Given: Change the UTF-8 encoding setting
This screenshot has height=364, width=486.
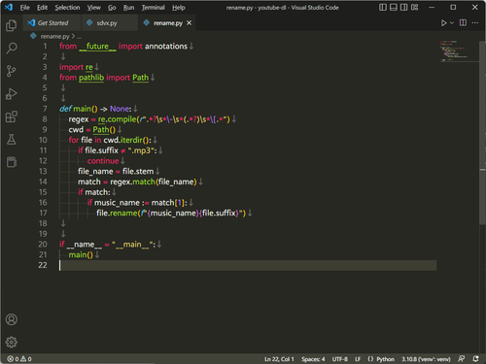Looking at the screenshot, I should pyautogui.click(x=339, y=359).
